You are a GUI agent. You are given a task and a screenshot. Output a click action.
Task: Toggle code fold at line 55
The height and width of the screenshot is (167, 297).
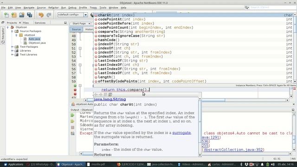click(80, 65)
